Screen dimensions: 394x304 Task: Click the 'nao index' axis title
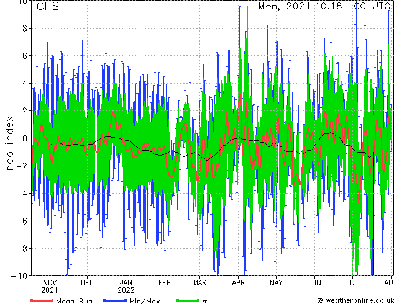[9, 143]
